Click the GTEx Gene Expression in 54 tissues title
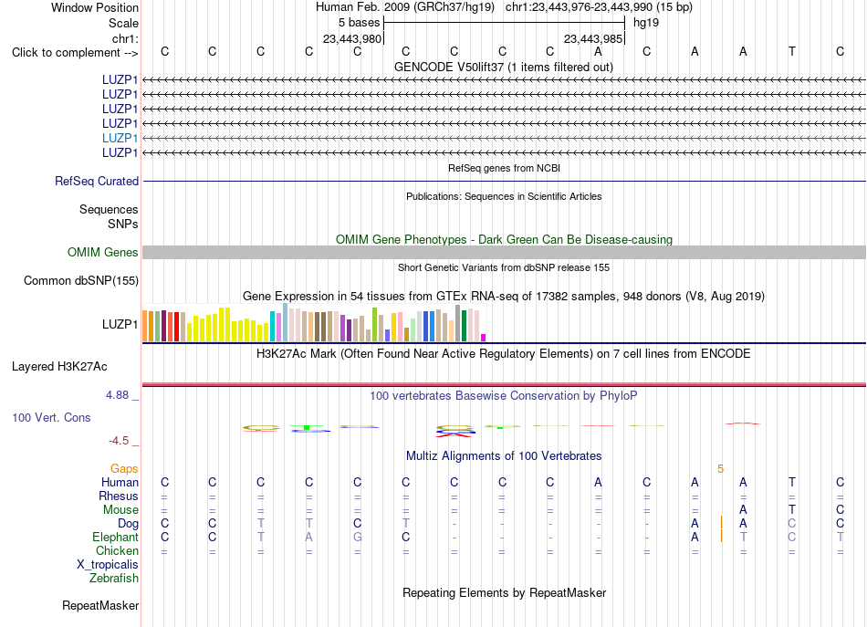 504,297
